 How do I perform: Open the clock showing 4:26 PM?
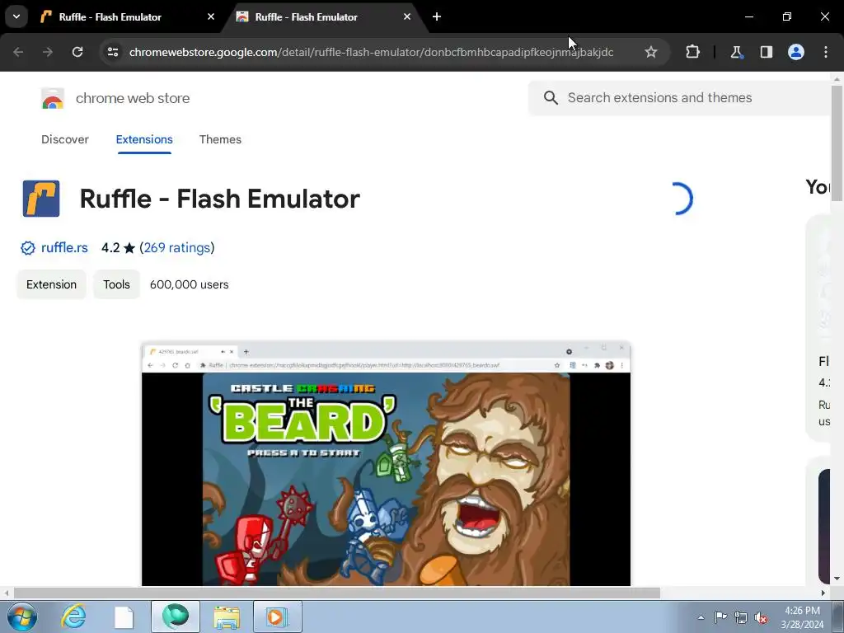(802, 617)
